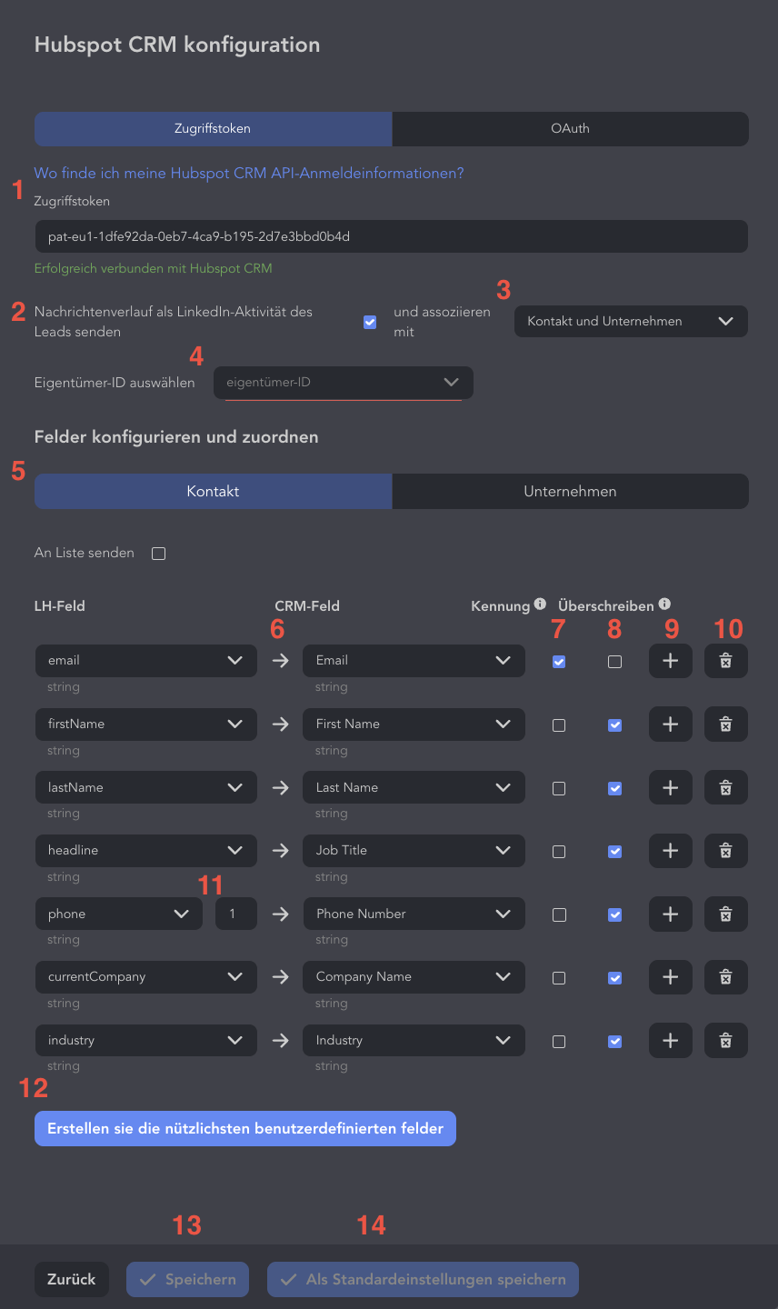Toggle Überschreiben checkbox for firstName row

coord(615,725)
